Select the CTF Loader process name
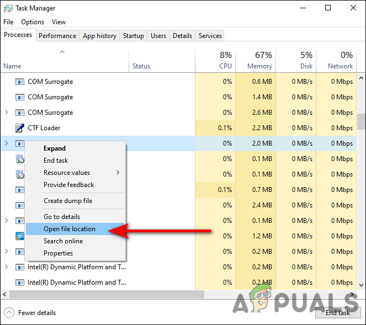This screenshot has width=366, height=325. point(44,128)
